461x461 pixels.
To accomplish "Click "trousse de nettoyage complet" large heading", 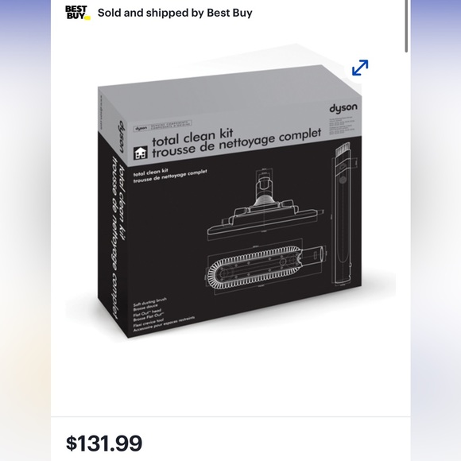I will tap(237, 144).
